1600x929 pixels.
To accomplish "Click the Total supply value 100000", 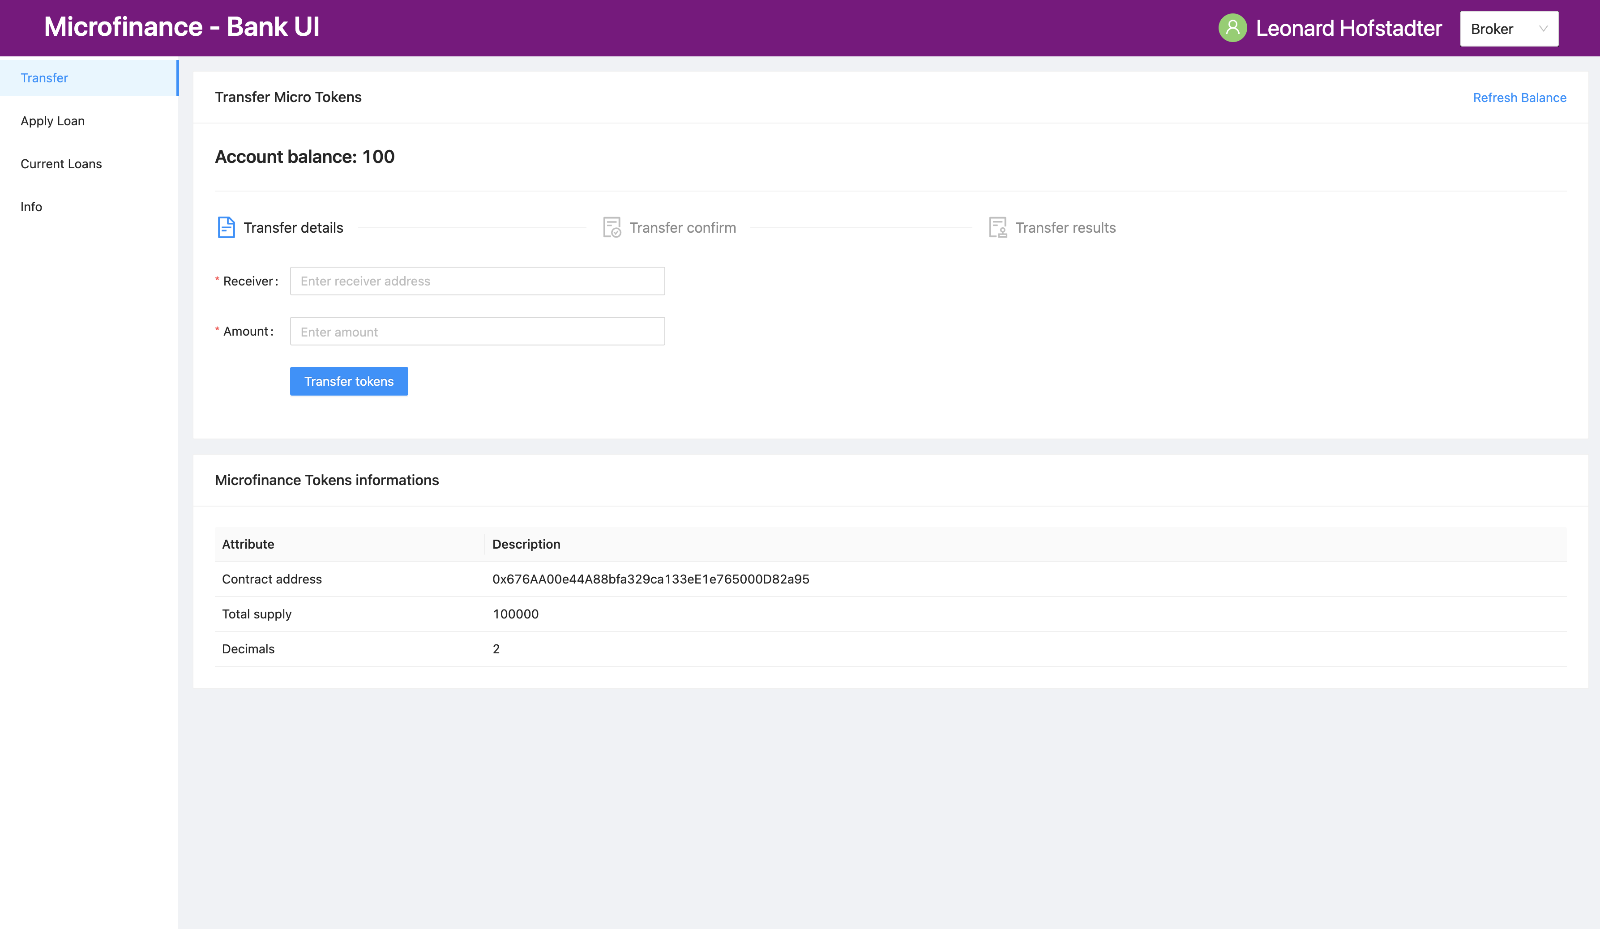I will (516, 614).
